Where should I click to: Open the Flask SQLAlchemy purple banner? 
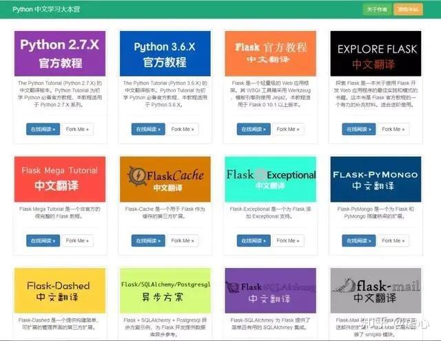tap(270, 291)
